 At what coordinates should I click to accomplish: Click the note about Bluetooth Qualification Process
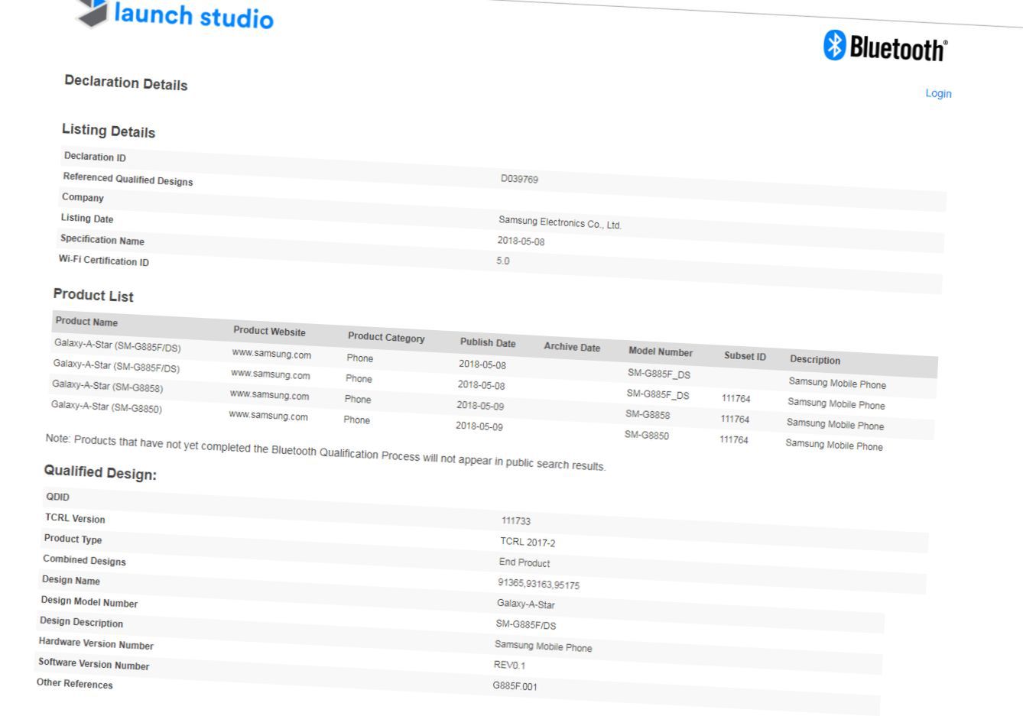tap(326, 452)
